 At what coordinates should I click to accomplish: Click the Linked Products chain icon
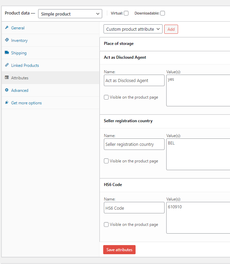[x=7, y=65]
